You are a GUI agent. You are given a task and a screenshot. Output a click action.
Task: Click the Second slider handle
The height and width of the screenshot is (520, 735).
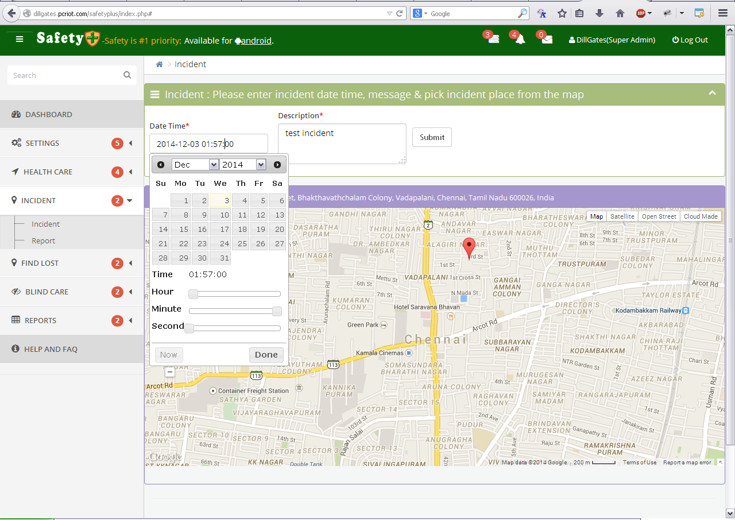tap(189, 328)
